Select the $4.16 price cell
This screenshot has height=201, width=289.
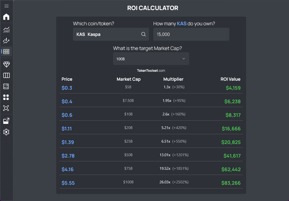click(x=68, y=169)
